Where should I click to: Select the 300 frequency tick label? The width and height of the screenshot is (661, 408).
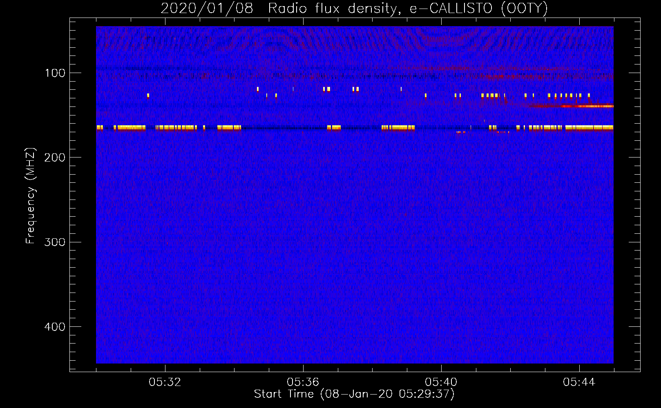tap(55, 242)
